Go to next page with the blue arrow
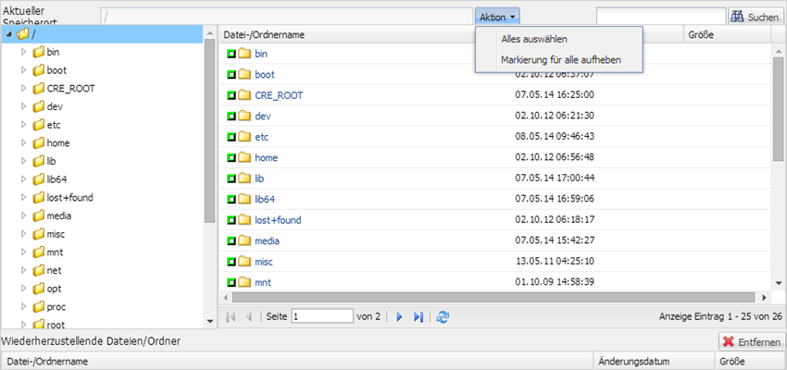 coord(400,317)
